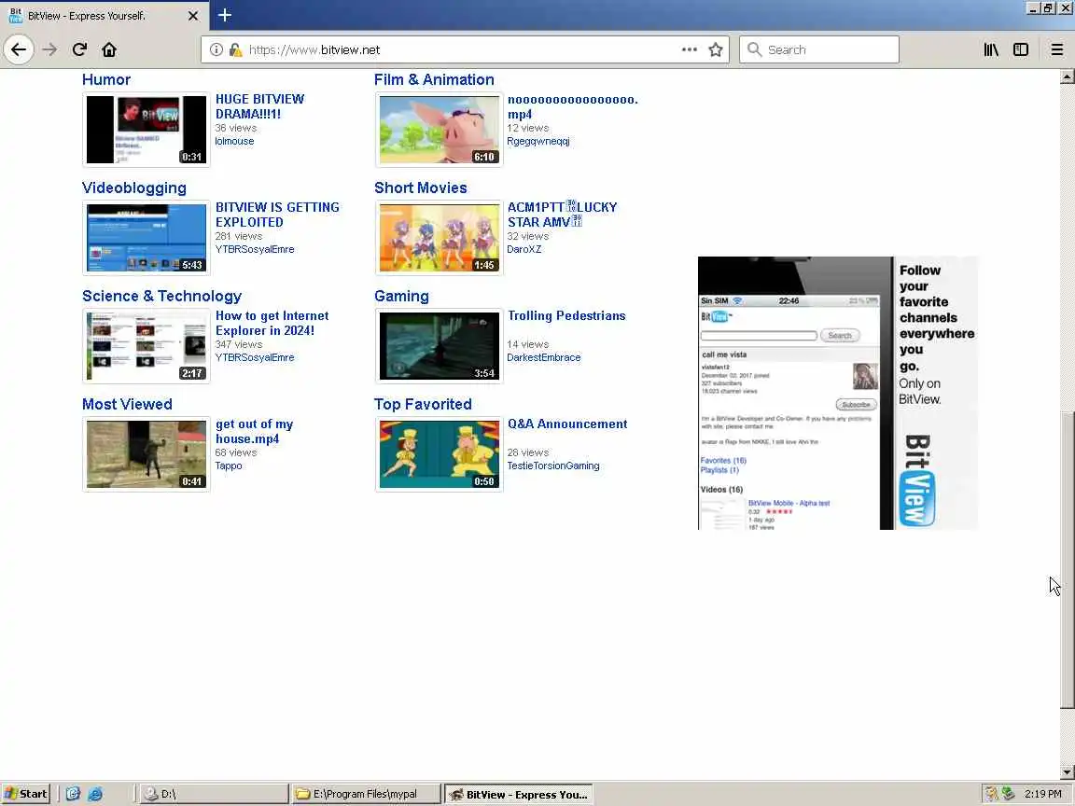Open the Short Movies category

pos(420,188)
